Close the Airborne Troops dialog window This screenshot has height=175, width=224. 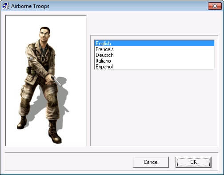[x=215, y=6]
